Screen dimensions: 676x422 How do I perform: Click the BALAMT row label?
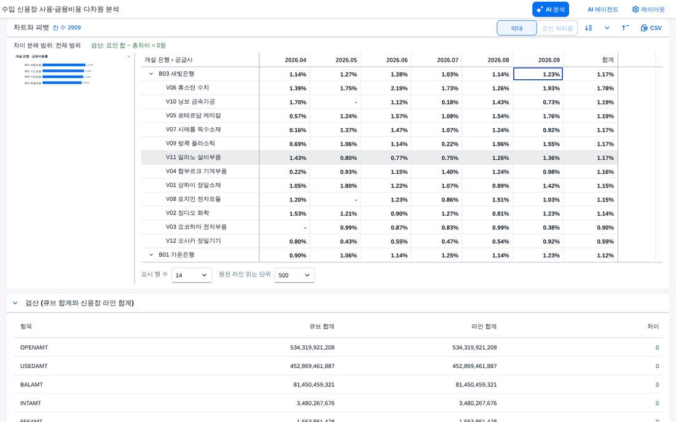click(31, 385)
